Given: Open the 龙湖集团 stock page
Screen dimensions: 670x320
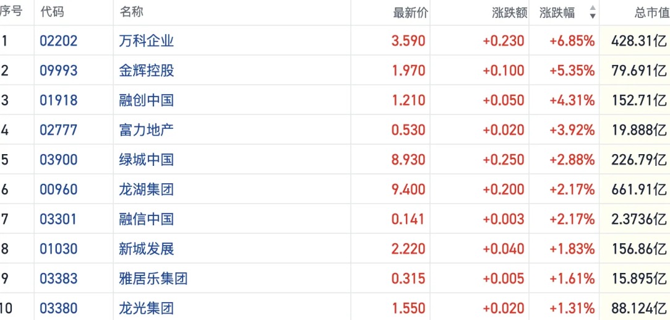Looking at the screenshot, I should click(x=147, y=189).
